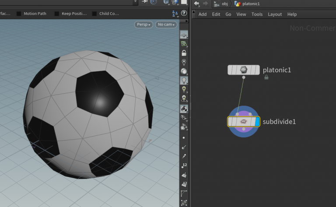The width and height of the screenshot is (336, 207).
Task: Toggle point normals display icon
Action: [184, 147]
